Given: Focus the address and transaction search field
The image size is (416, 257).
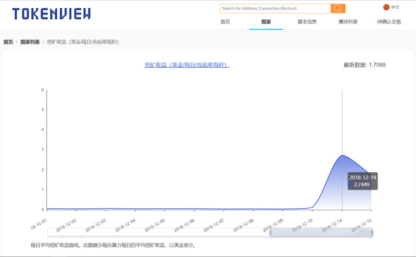Looking at the screenshot, I should pyautogui.click(x=275, y=8).
